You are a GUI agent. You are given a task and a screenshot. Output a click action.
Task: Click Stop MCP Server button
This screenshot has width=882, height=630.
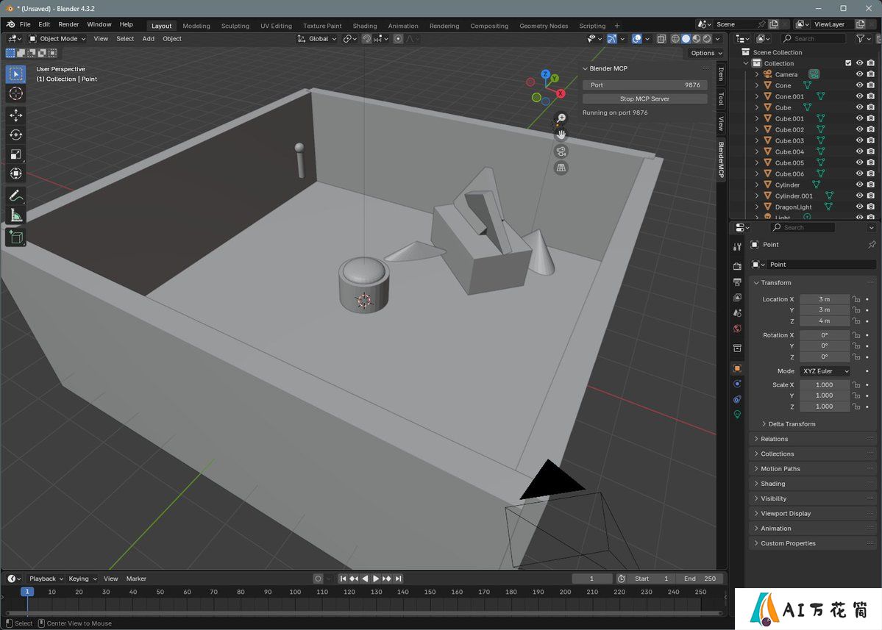[644, 99]
